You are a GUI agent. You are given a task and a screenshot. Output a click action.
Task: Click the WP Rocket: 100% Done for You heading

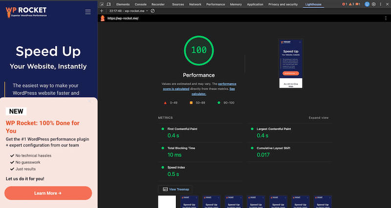(x=43, y=127)
